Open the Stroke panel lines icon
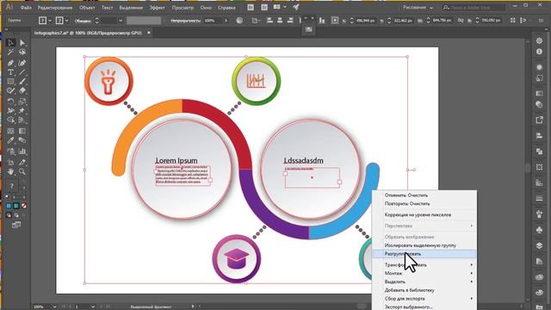Screen dimensions: 551x310 539,199
